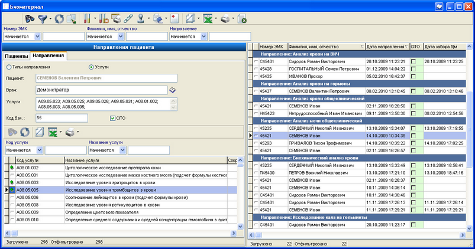Toggle the checkbox for service A08.05.008
Screen dimensions: 475x249
tap(12, 205)
